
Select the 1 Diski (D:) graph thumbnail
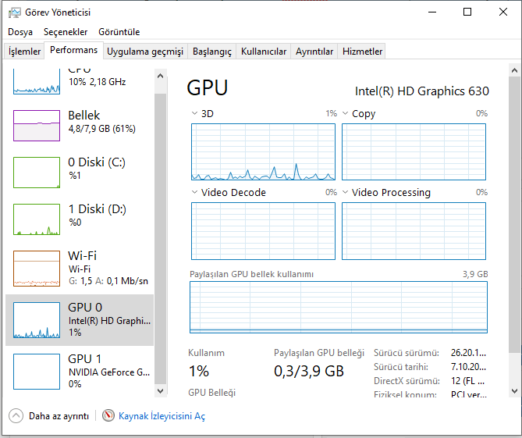tap(37, 219)
